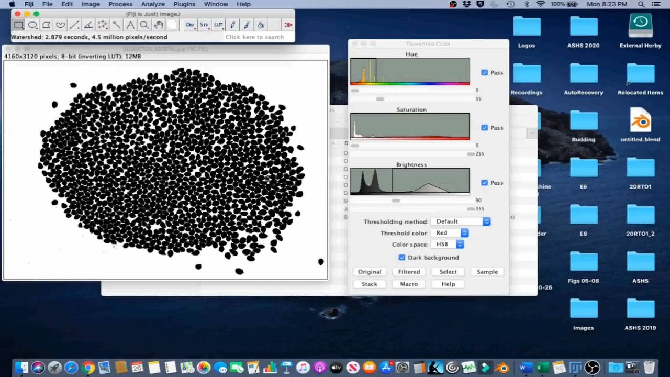670x377 pixels.
Task: Toggle the Brightness Pass checkbox
Action: pyautogui.click(x=484, y=183)
